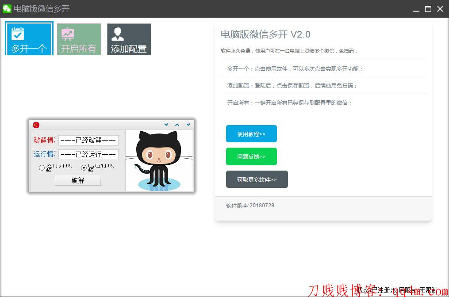
Task: Click the 电脑版微信多开 V2.0 heading
Action: (x=265, y=34)
